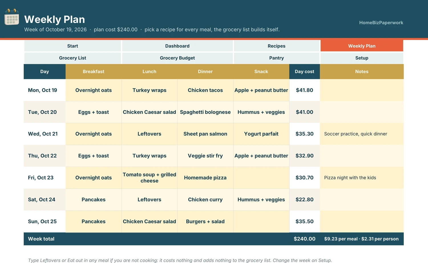Click the empty Friday snack cell
The image size is (428, 263).
[261, 178]
